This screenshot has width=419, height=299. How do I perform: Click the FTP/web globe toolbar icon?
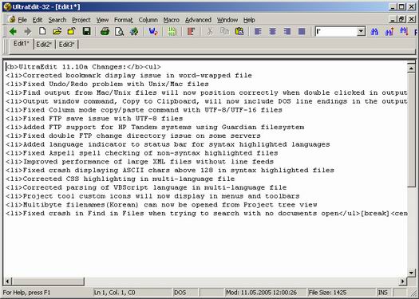[x=134, y=32]
